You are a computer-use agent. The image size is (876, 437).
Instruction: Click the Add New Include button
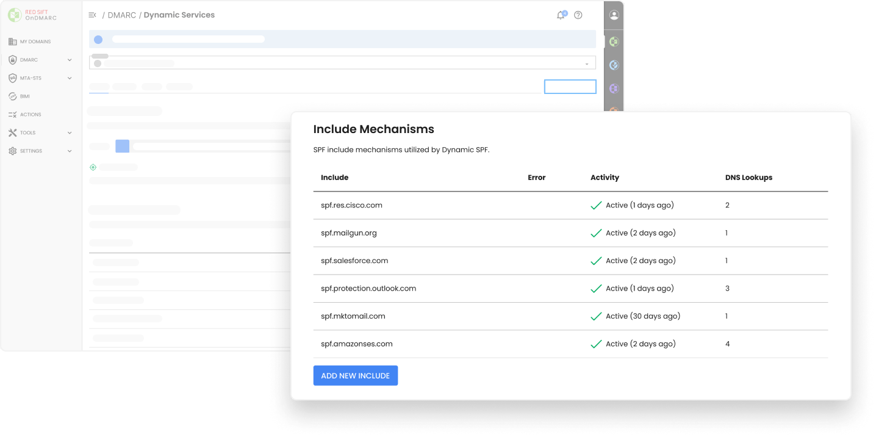[x=356, y=375]
